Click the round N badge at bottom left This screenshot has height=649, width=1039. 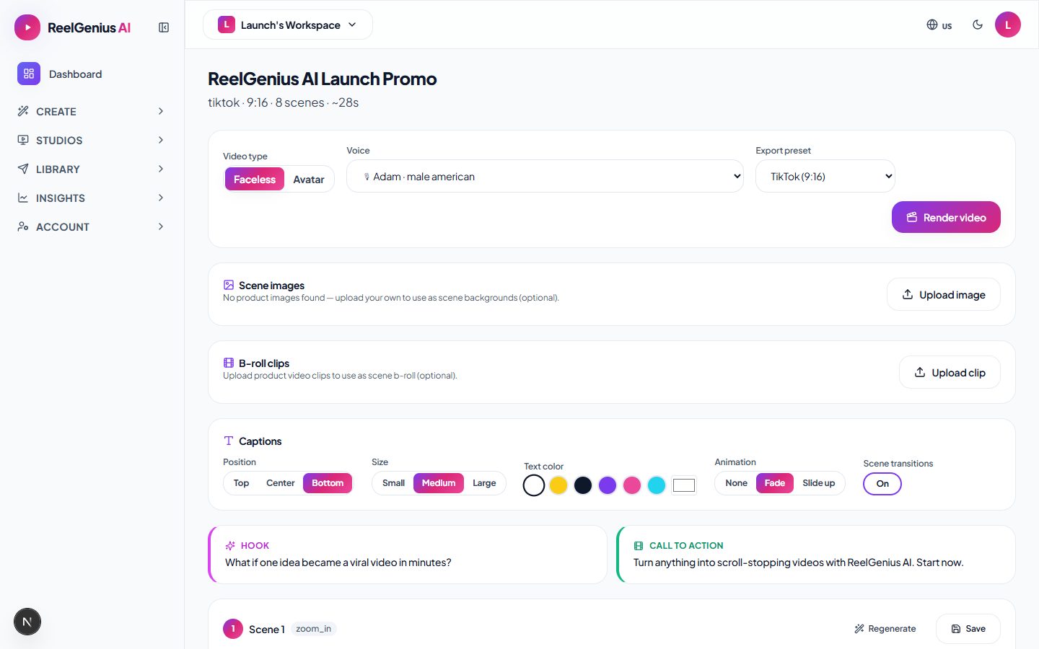point(27,622)
